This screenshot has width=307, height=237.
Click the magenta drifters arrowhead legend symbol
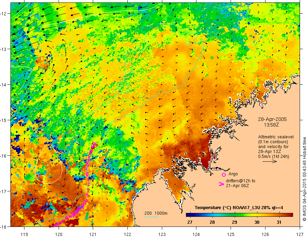coord(221,184)
